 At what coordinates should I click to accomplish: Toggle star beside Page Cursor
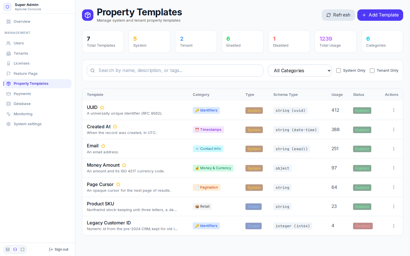pyautogui.click(x=118, y=184)
